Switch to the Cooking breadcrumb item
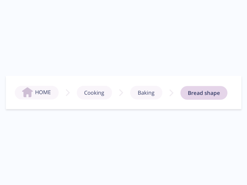Image resolution: width=247 pixels, height=185 pixels. click(94, 92)
